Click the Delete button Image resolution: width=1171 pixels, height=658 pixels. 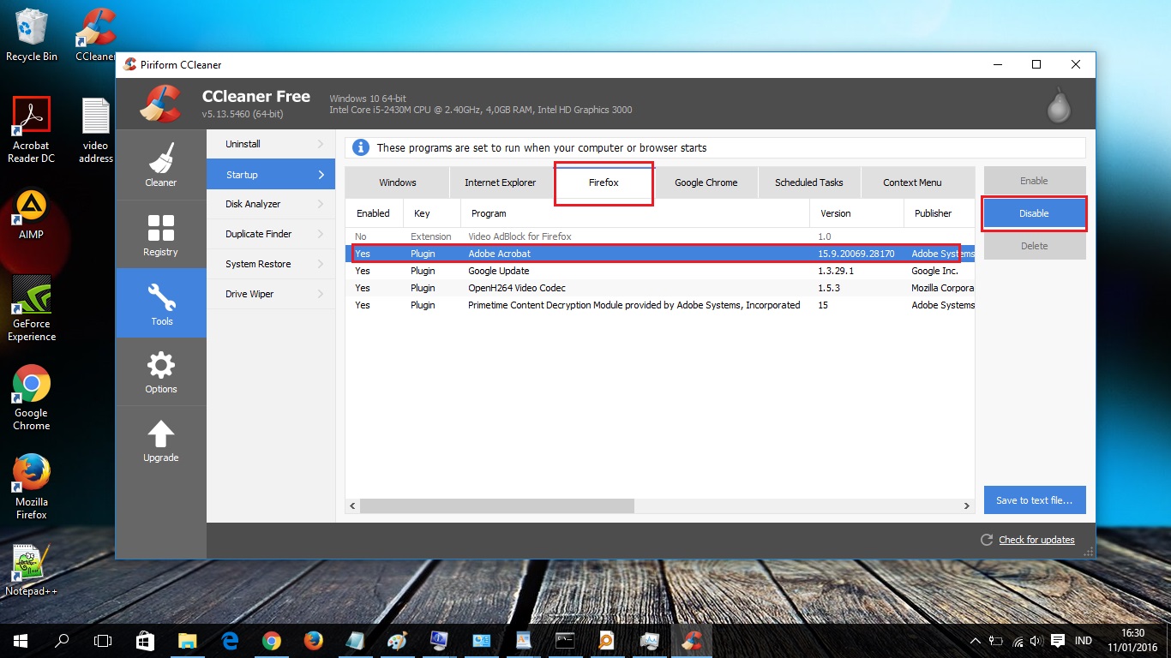(x=1035, y=246)
